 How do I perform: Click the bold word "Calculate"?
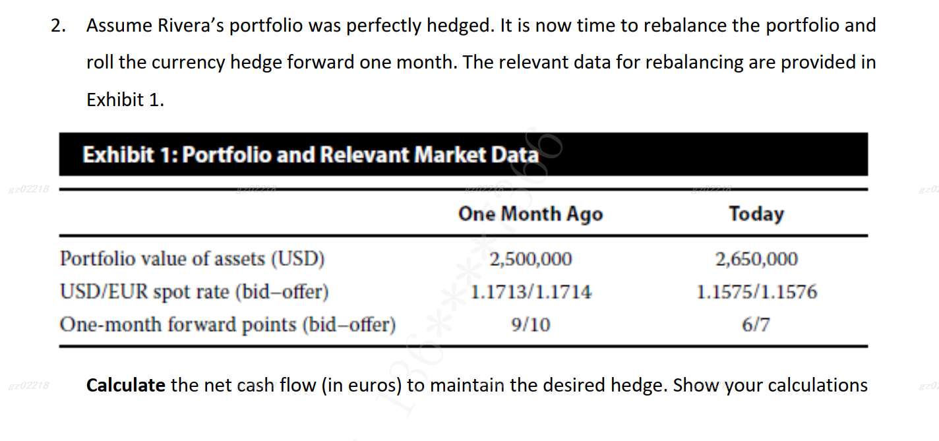[126, 385]
